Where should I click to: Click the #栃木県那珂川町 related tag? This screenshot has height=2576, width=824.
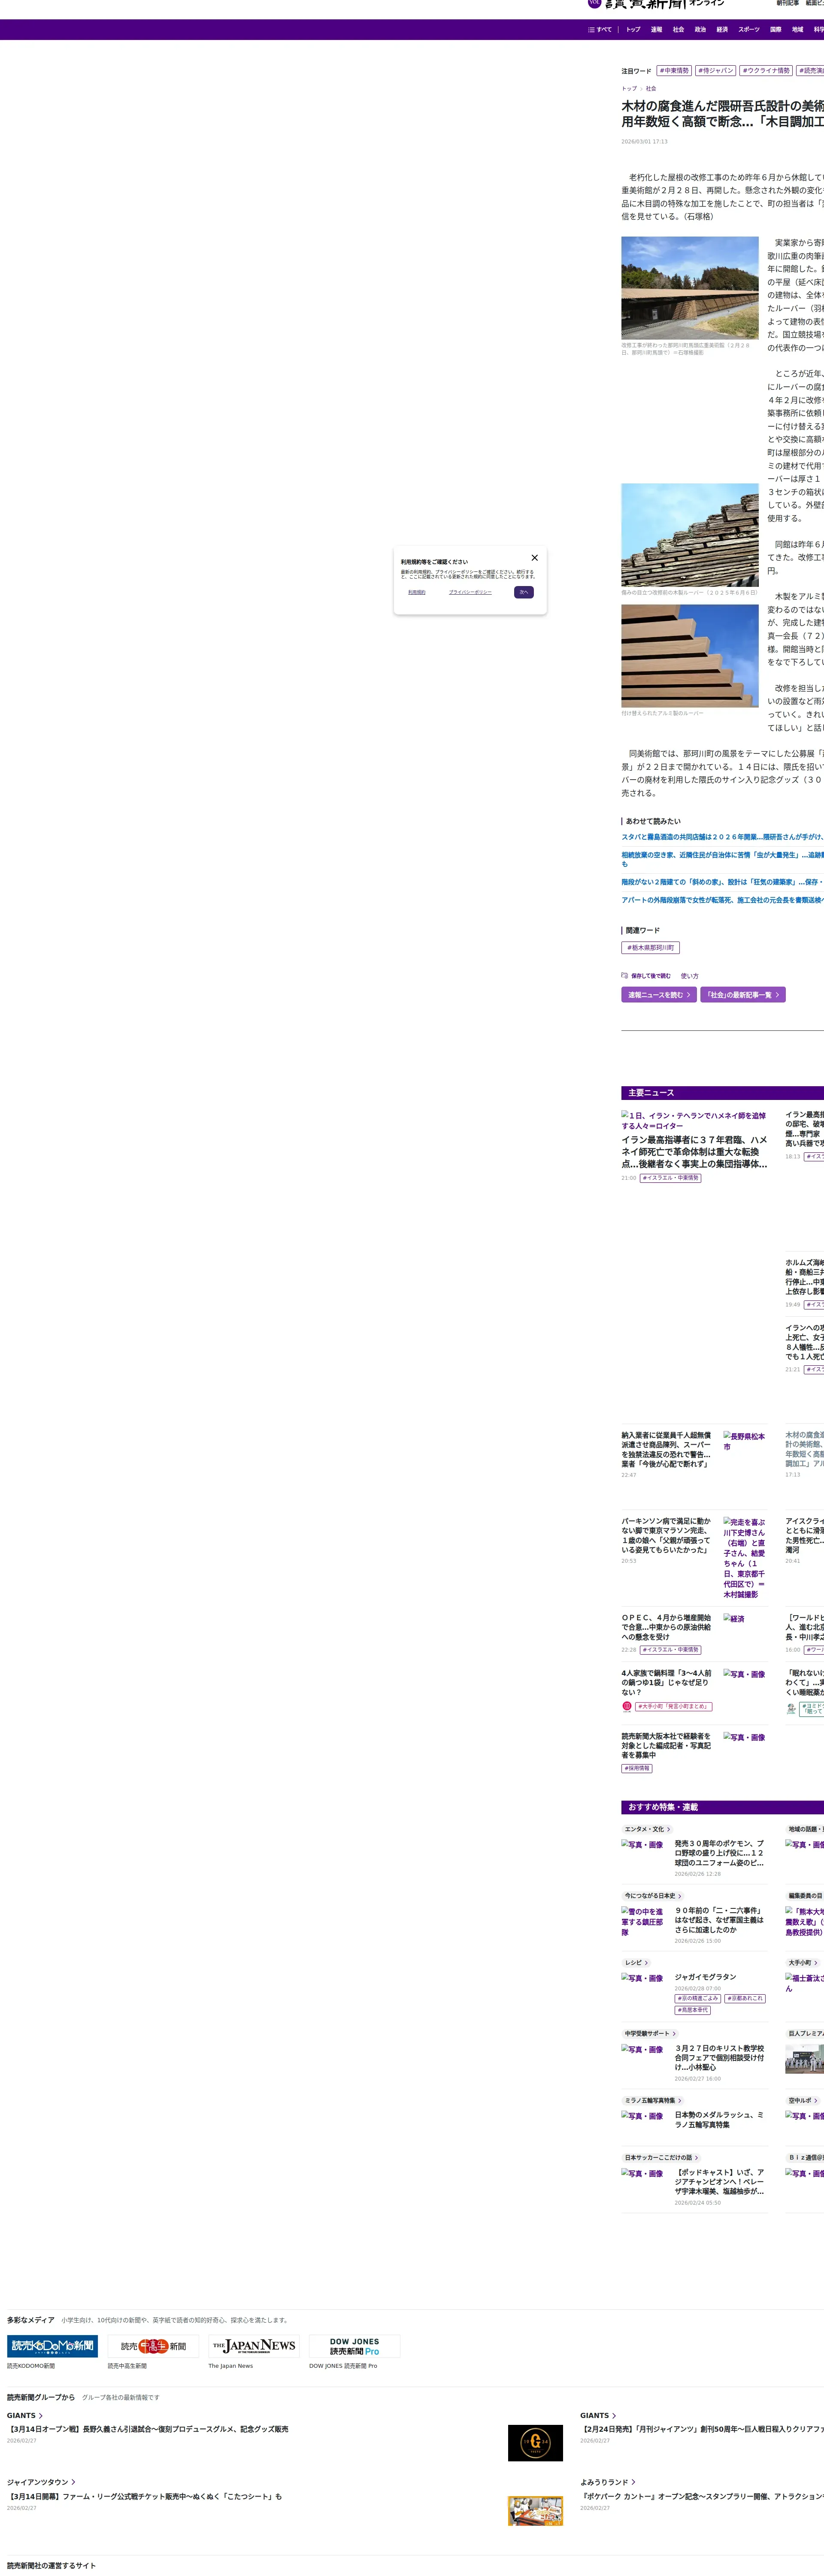pos(650,947)
